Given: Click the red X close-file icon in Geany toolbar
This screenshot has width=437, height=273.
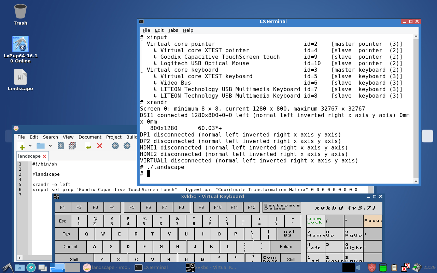Looking at the screenshot, I should (100, 146).
